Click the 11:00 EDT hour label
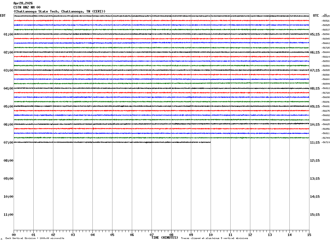331x242 pixels. point(8,215)
